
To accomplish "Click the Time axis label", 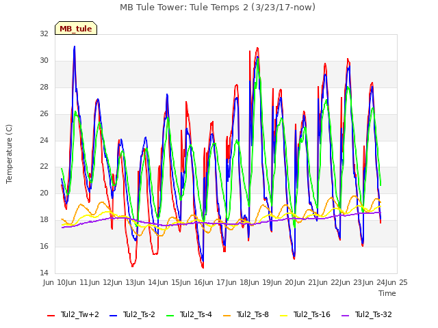I will click(387, 293).
